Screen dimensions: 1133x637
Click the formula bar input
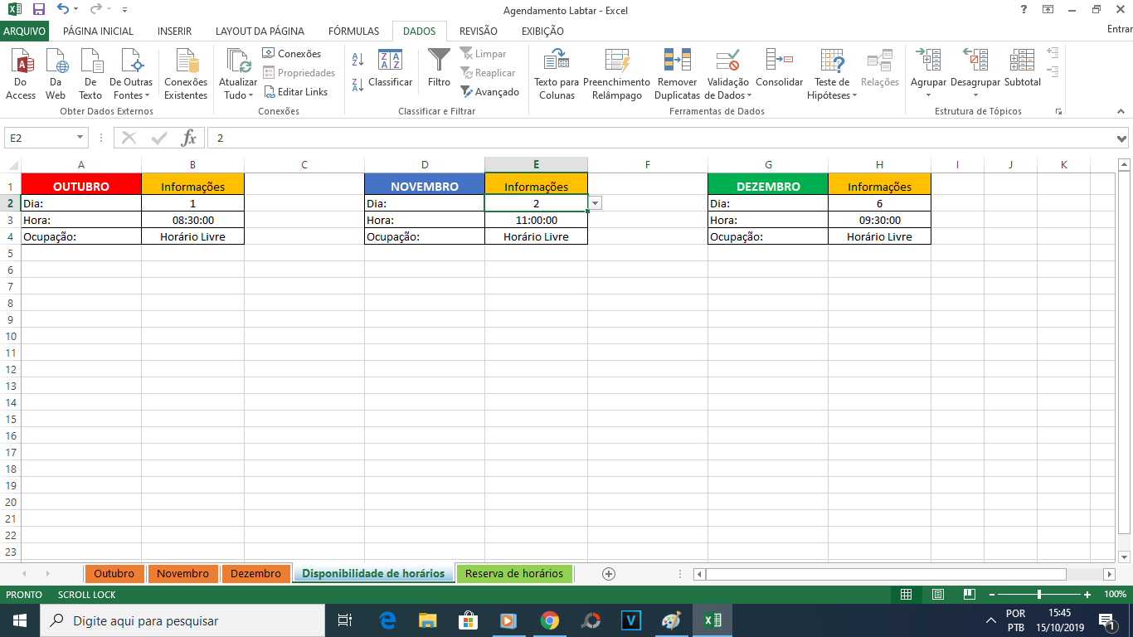point(661,138)
